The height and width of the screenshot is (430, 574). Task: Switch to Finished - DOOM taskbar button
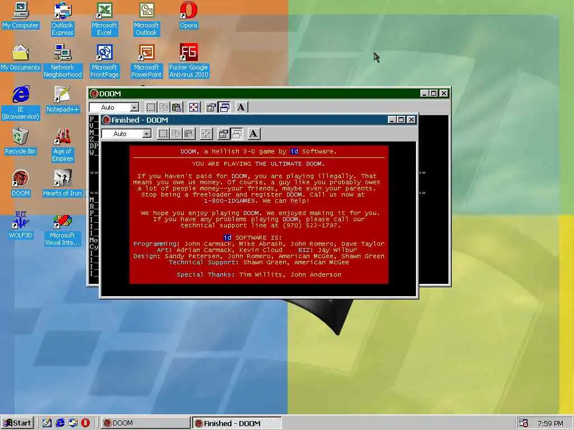pyautogui.click(x=237, y=423)
